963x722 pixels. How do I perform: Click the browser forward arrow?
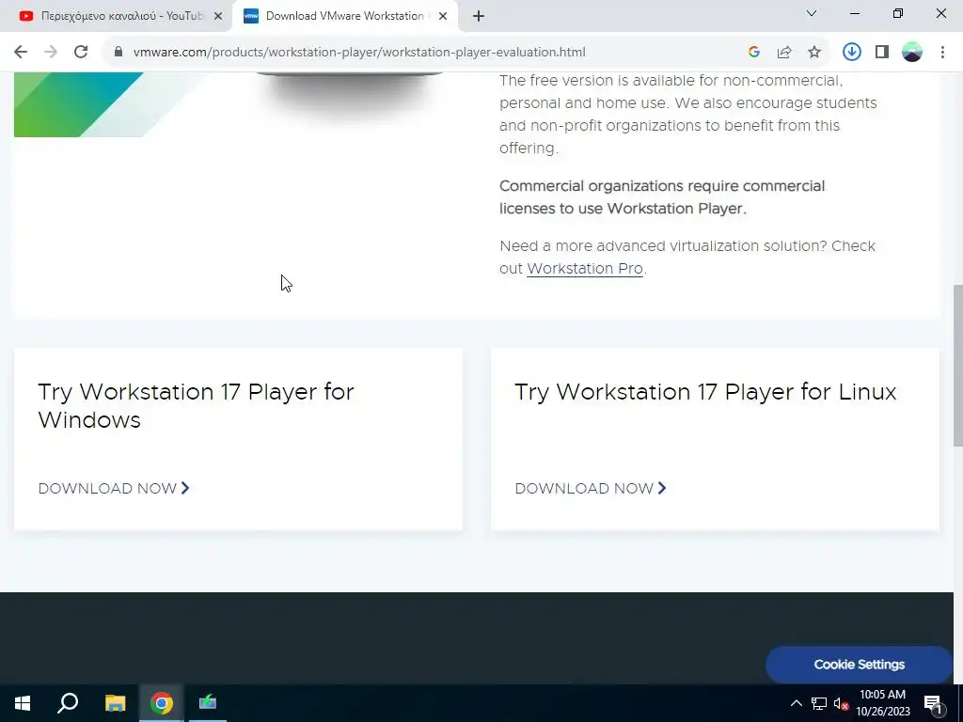(51, 53)
